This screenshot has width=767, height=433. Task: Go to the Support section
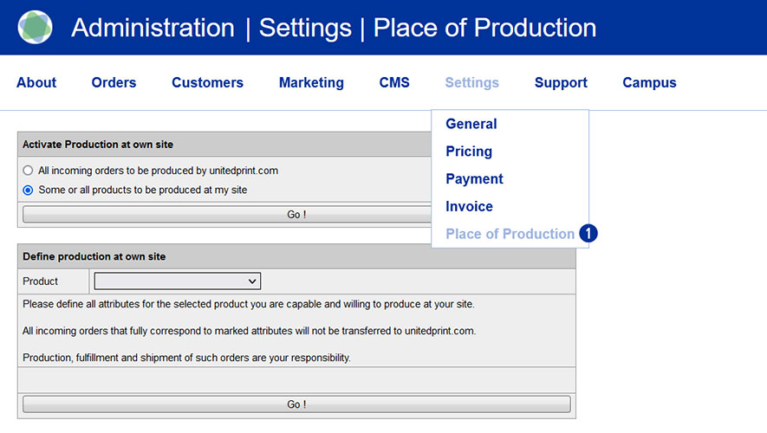[561, 83]
